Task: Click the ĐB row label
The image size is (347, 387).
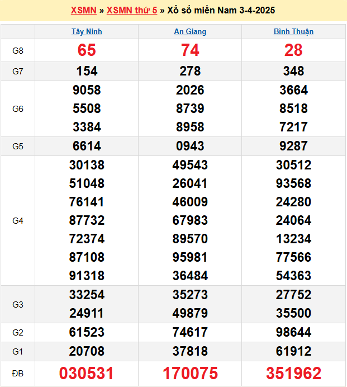Action: tap(18, 374)
